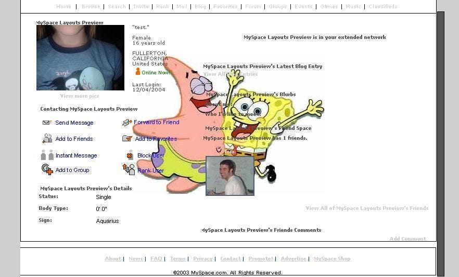Click the Block User link
Screen dimensions: 459x277
tap(151, 155)
